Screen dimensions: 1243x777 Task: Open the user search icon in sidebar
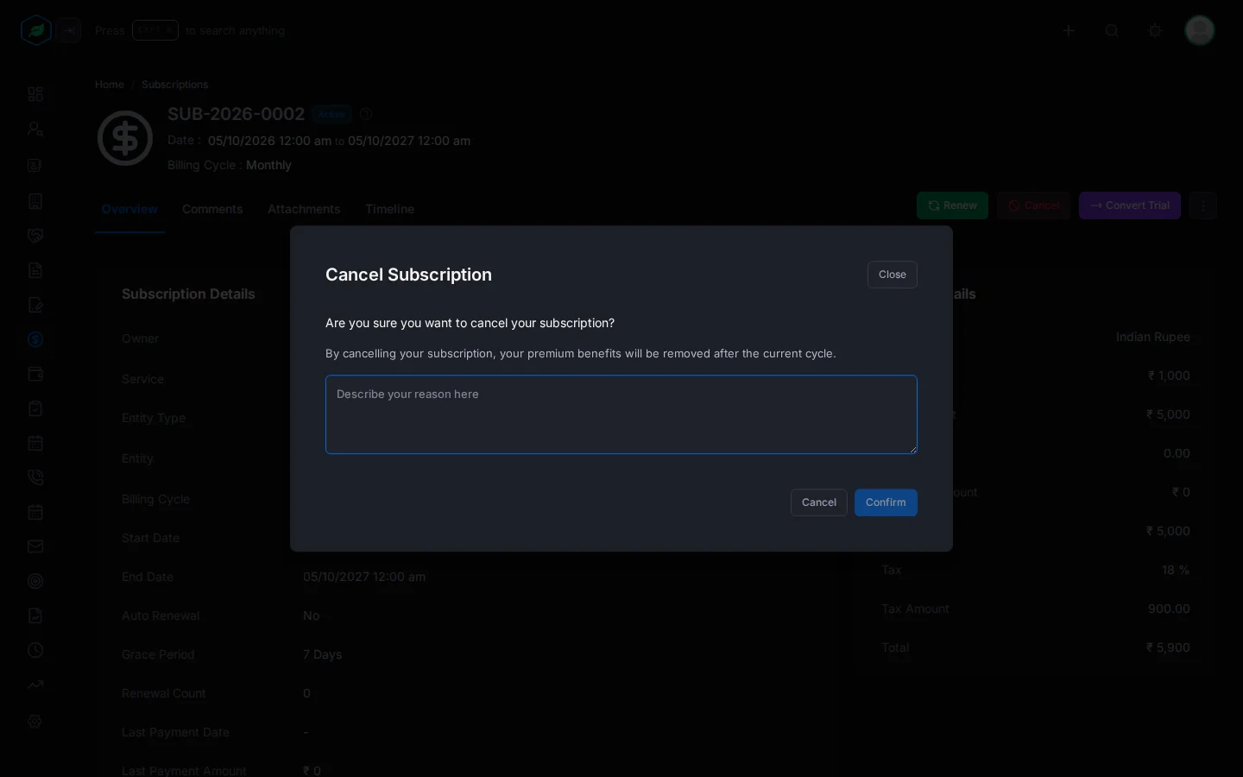[35, 129]
